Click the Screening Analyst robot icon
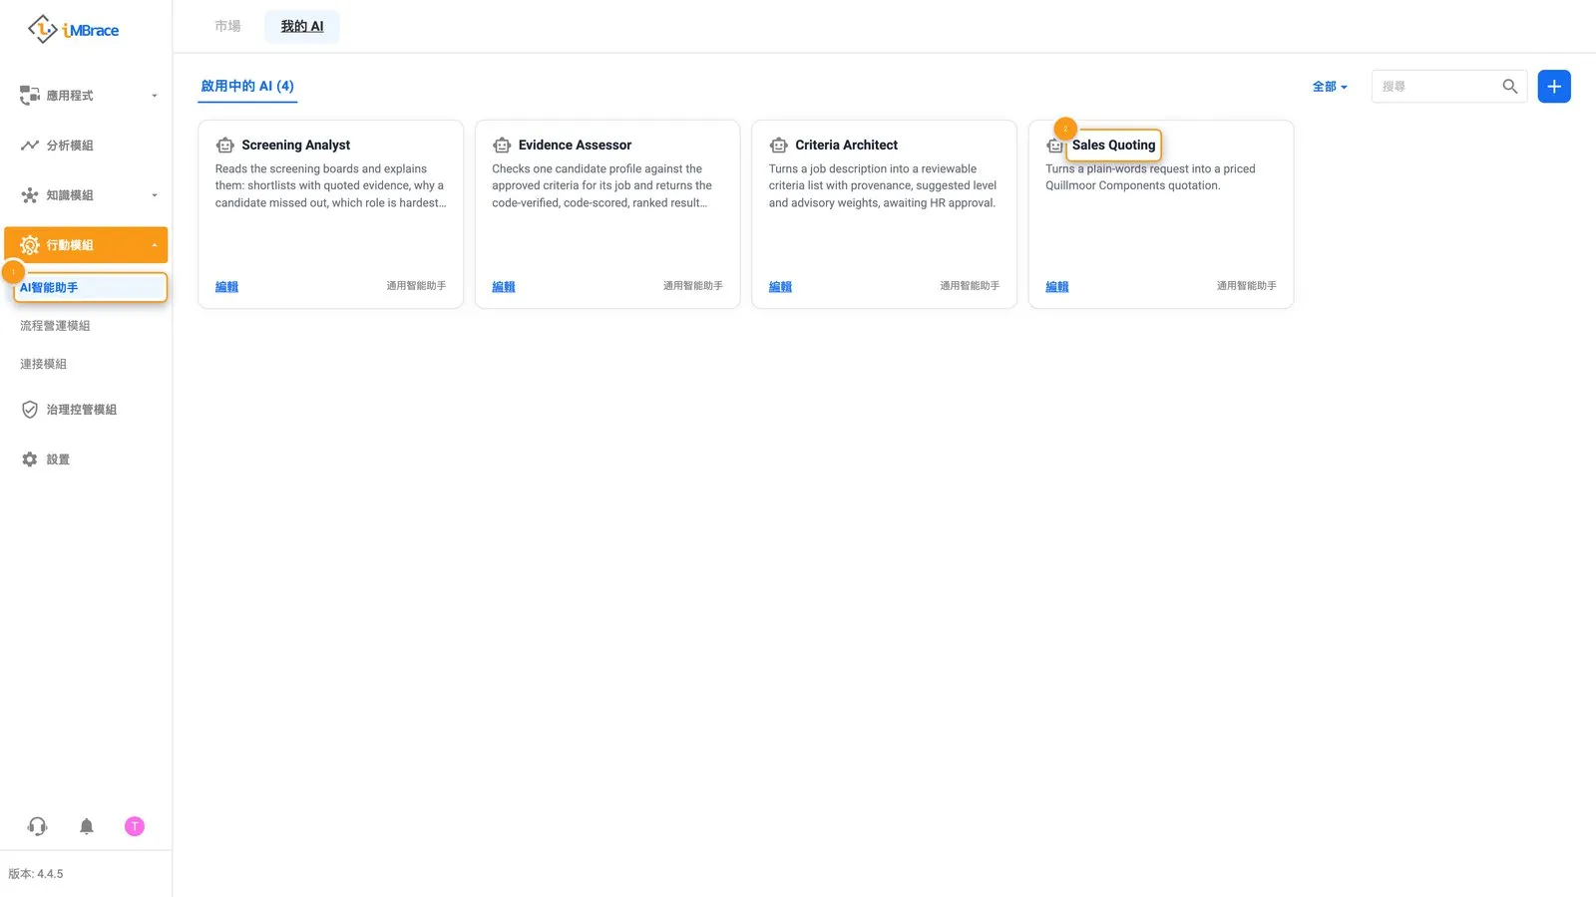 pyautogui.click(x=225, y=146)
